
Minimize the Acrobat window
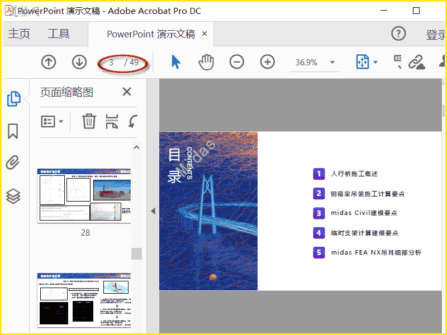[384, 11]
